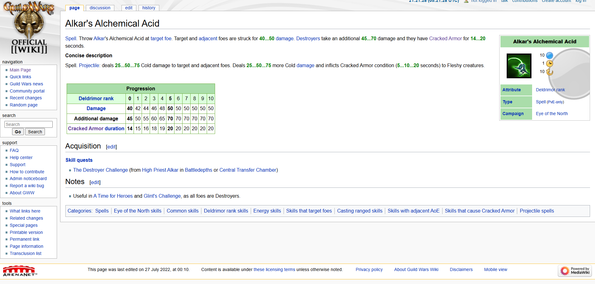Open What links here tool

[25, 211]
